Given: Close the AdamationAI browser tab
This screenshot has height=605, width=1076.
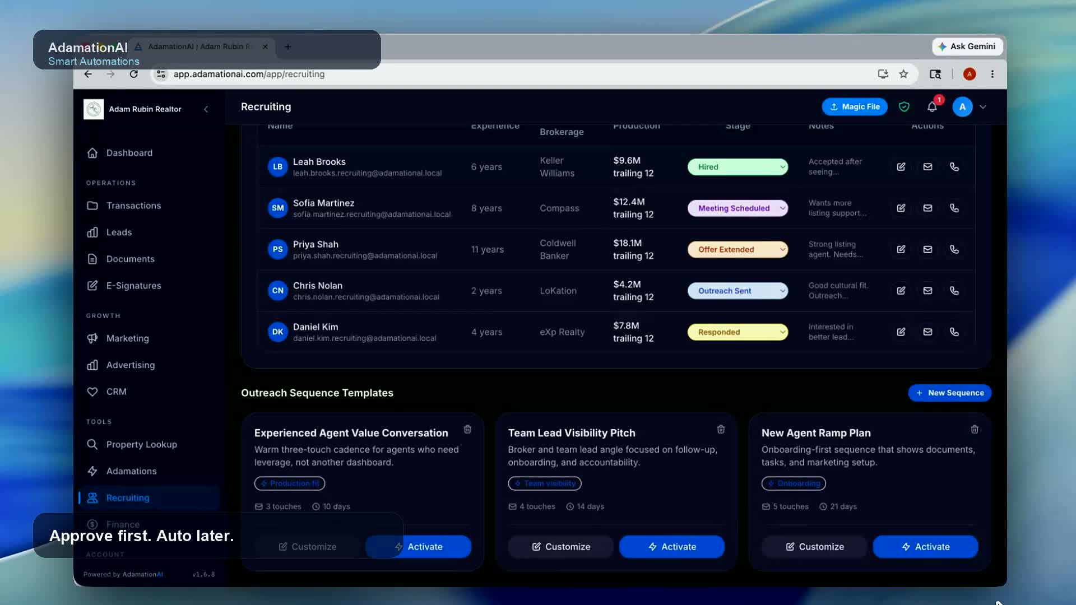Looking at the screenshot, I should (265, 46).
